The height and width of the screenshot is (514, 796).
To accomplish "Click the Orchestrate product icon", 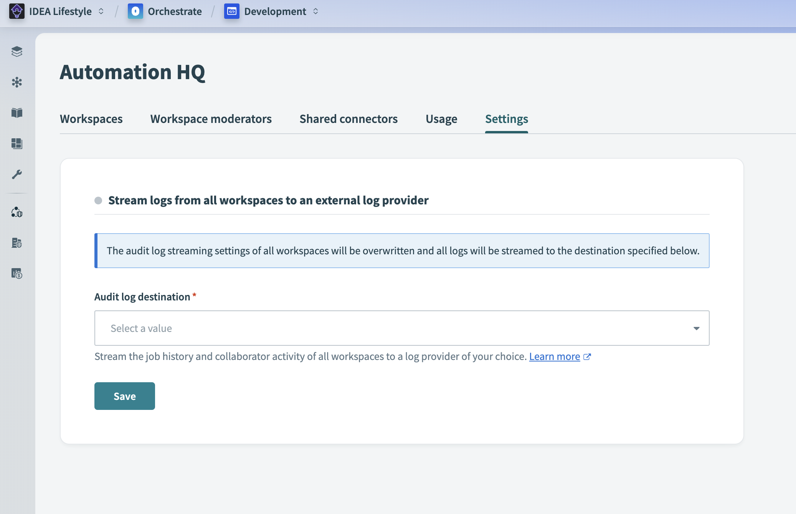I will [135, 12].
